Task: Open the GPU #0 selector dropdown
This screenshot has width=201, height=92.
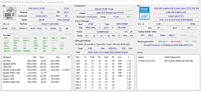Action: (x=144, y=24)
